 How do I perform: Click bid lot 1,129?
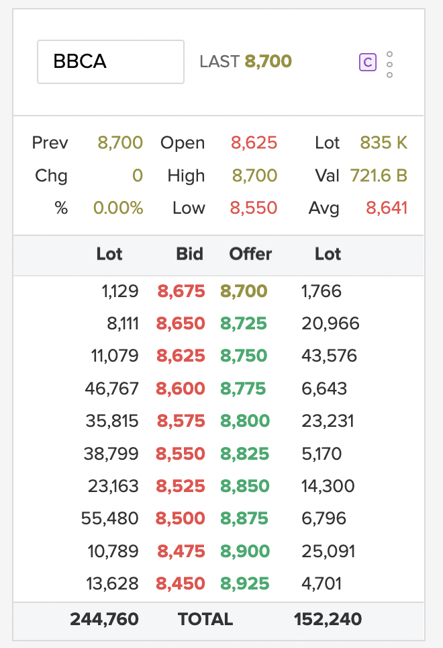(x=120, y=291)
